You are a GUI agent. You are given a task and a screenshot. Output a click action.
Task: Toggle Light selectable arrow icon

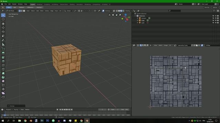pyautogui.click(x=213, y=23)
